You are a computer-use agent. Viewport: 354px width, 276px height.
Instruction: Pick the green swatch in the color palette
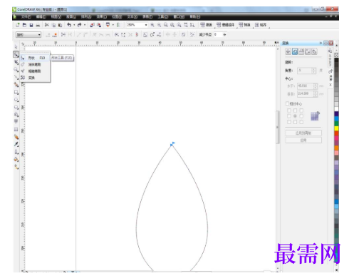click(336, 123)
